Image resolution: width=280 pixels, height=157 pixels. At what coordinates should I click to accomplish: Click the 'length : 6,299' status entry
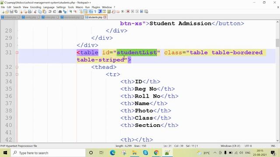click(123, 146)
